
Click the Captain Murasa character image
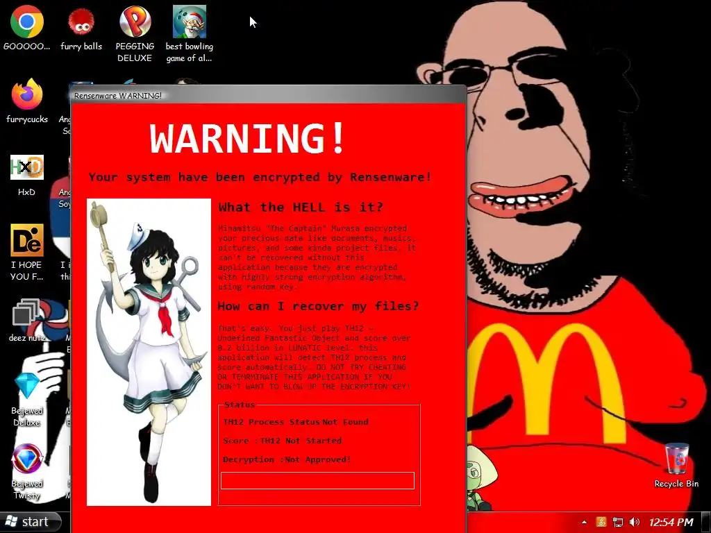(149, 352)
